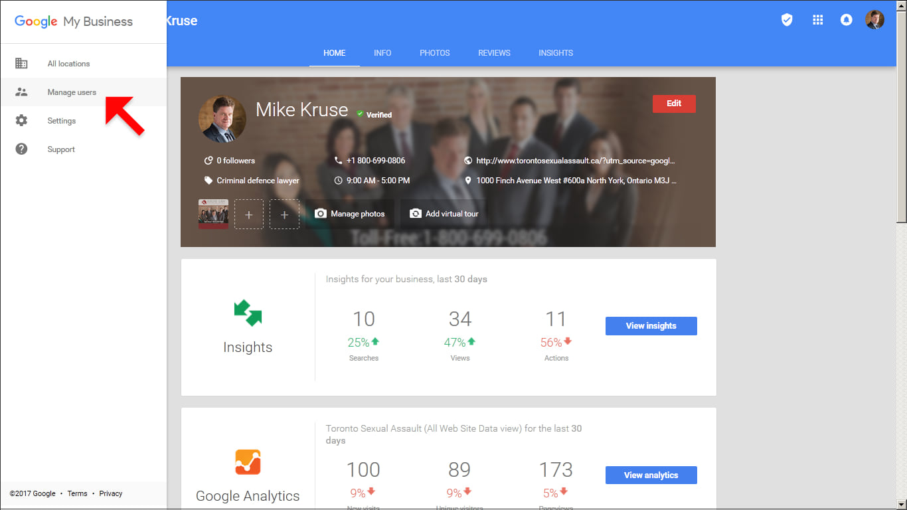Viewport: 907px width, 510px height.
Task: Open Support in the sidebar menu
Action: pyautogui.click(x=84, y=149)
